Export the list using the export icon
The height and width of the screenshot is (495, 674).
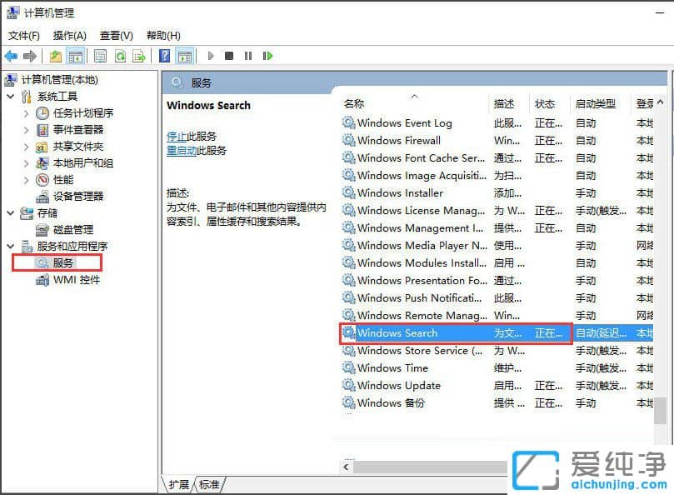(140, 56)
